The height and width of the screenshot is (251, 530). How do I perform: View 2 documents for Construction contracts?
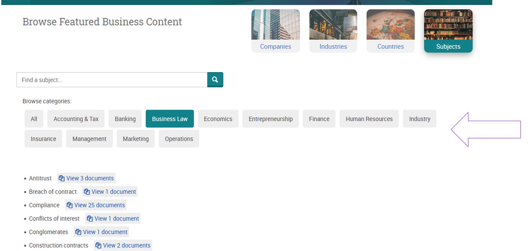pos(123,246)
